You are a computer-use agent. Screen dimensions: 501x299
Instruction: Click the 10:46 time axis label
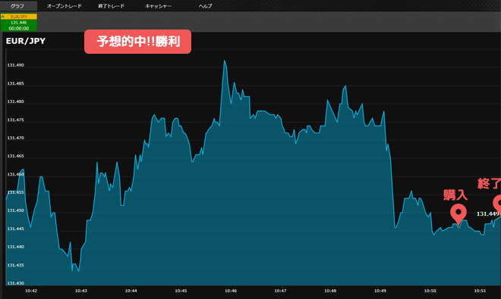point(230,291)
